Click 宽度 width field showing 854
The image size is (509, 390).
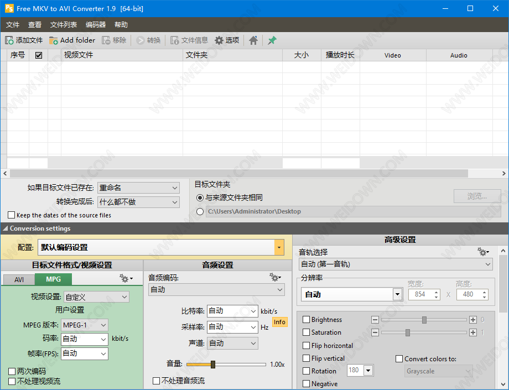424,294
